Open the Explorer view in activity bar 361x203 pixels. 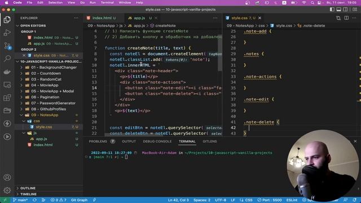pos(7,20)
